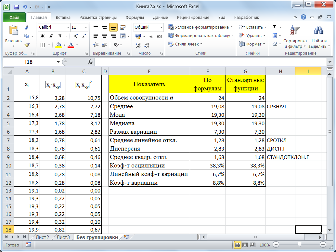Switch to Разметка страницы tab
Image resolution: width=336 pixels, height=252 pixels.
[x=98, y=18]
